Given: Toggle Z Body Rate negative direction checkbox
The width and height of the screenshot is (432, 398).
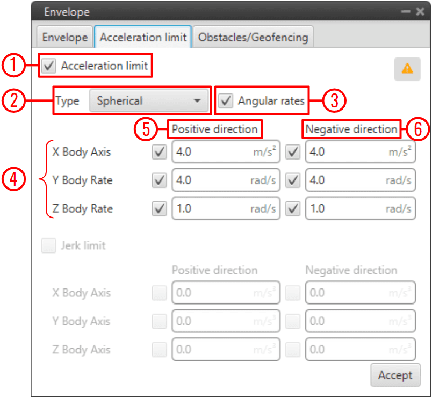Looking at the screenshot, I should coord(293,209).
